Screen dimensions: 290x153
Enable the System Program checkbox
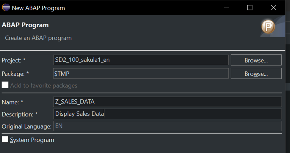point(5,140)
